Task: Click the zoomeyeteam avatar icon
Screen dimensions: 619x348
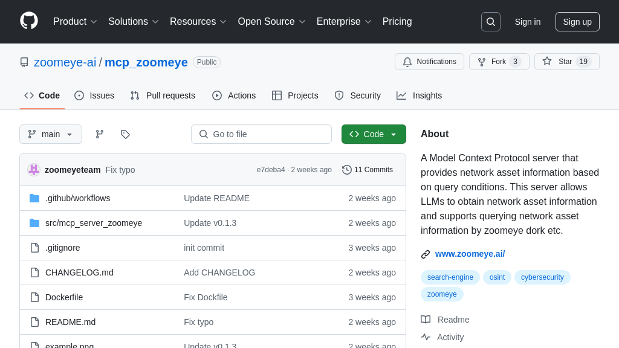Action: (34, 170)
